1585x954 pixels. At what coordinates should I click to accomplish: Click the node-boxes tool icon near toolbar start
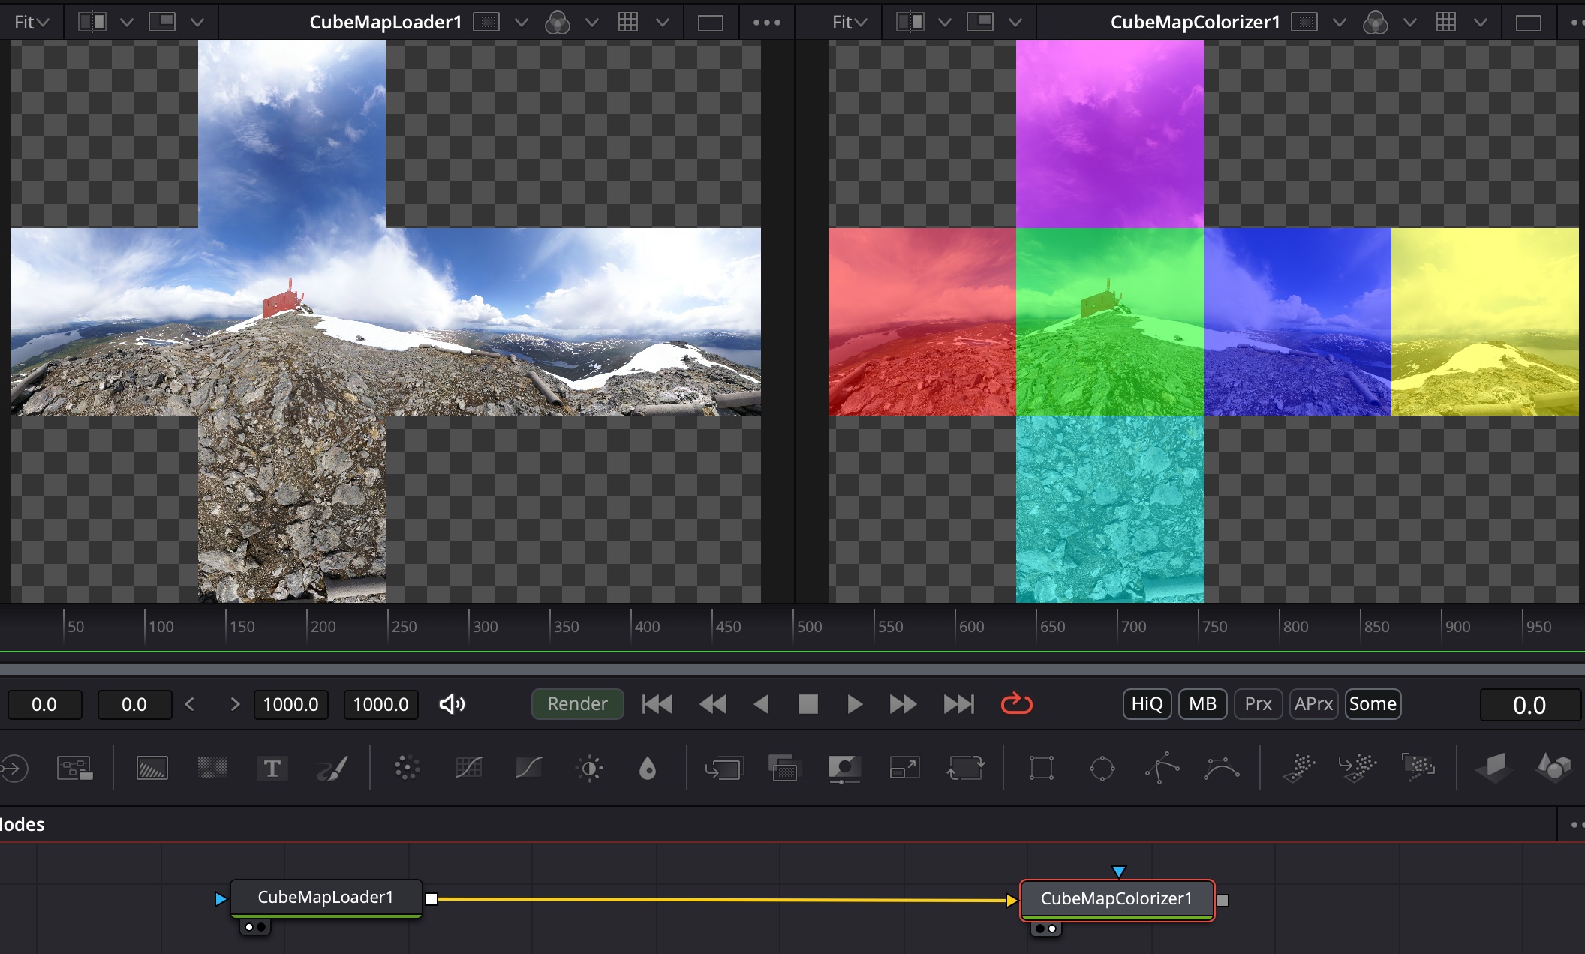click(75, 768)
